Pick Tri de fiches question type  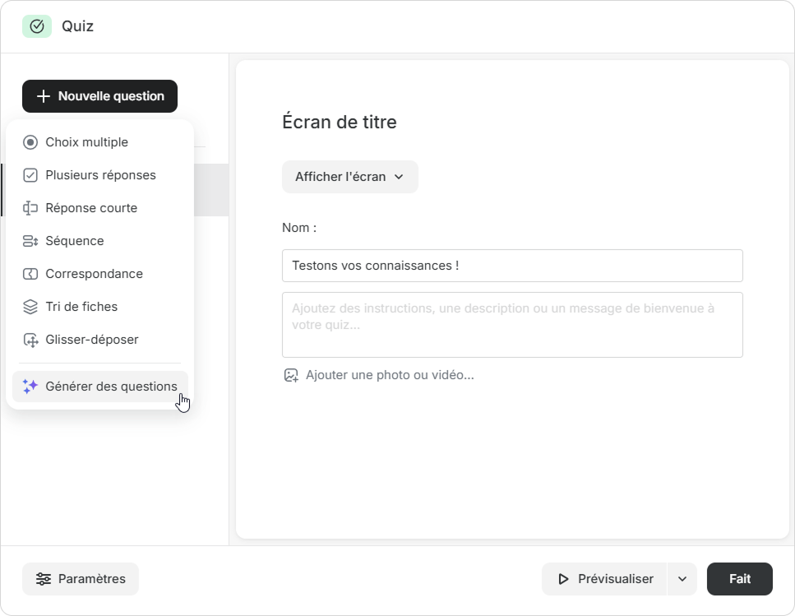tap(81, 307)
